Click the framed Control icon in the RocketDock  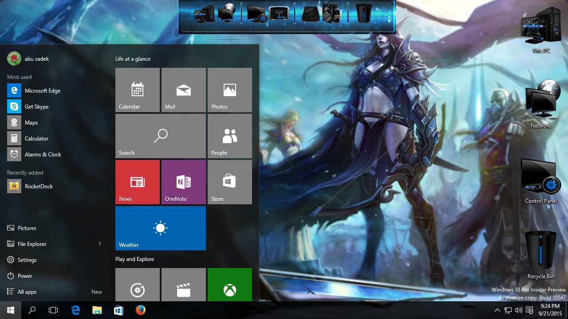pyautogui.click(x=279, y=13)
